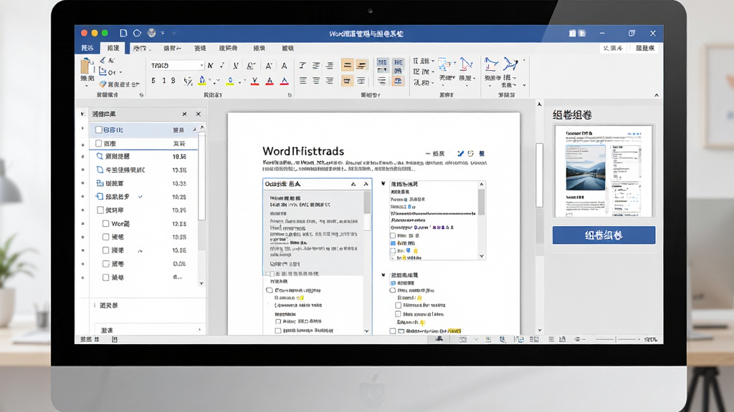The image size is (734, 412).
Task: Switch to the third ribbon tab
Action: click(x=140, y=48)
